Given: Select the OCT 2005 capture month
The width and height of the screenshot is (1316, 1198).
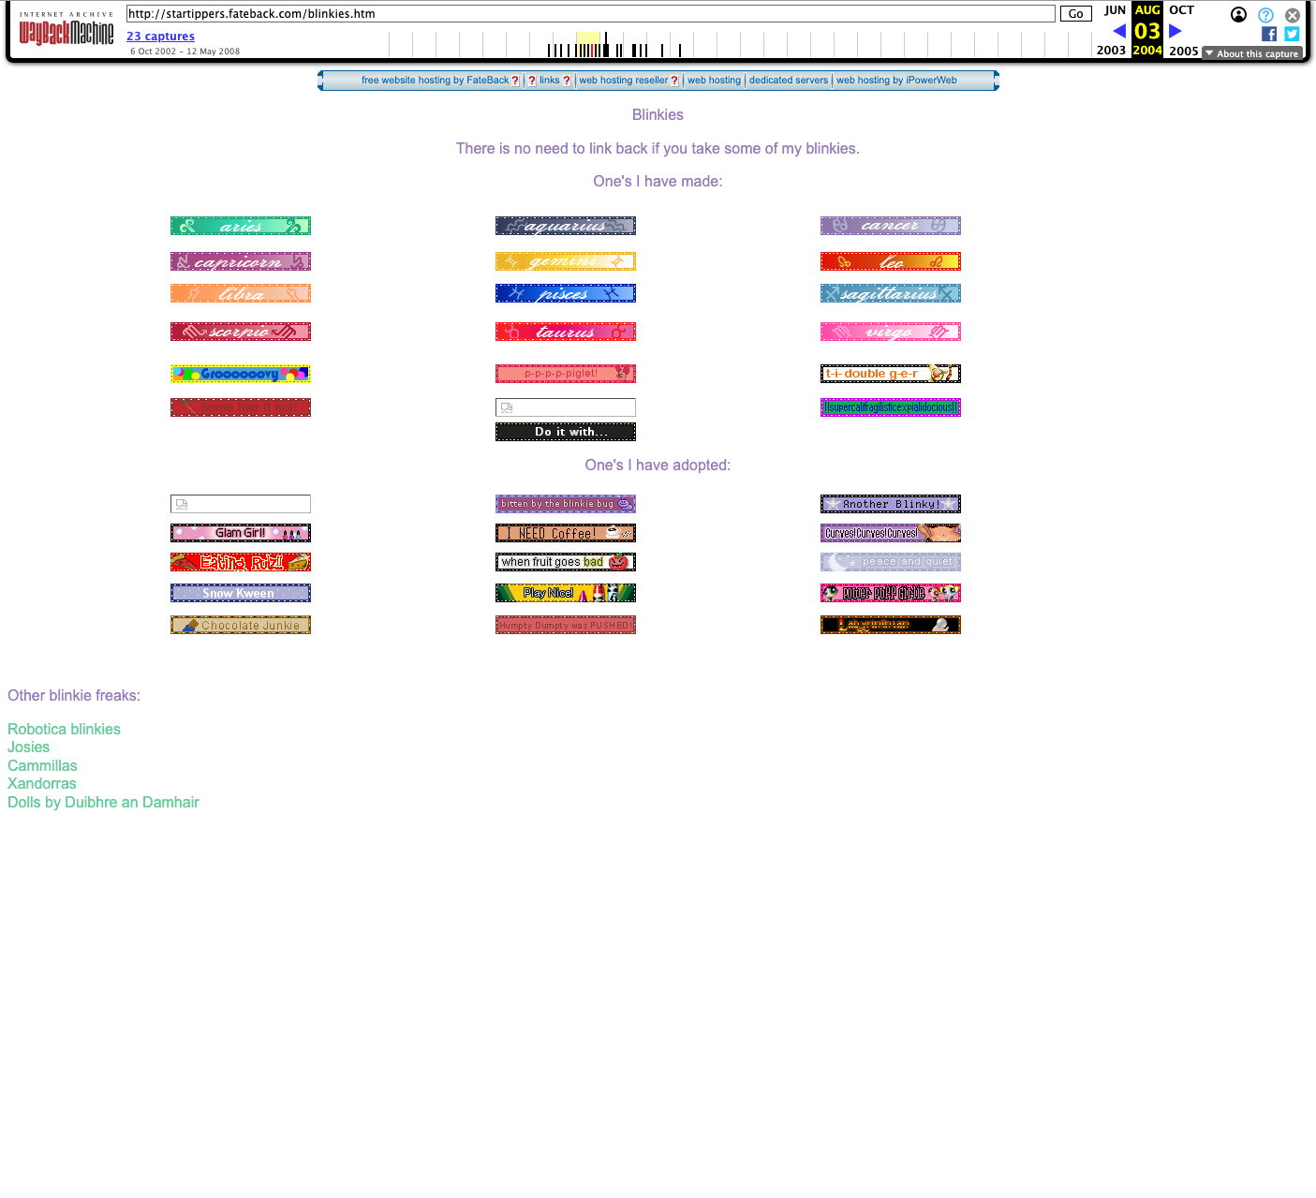Looking at the screenshot, I should [x=1181, y=10].
